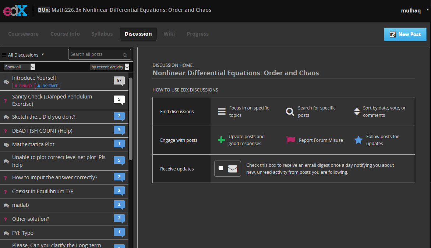431x248 pixels.
Task: Open the All Discussions dropdown
Action: tap(24, 54)
